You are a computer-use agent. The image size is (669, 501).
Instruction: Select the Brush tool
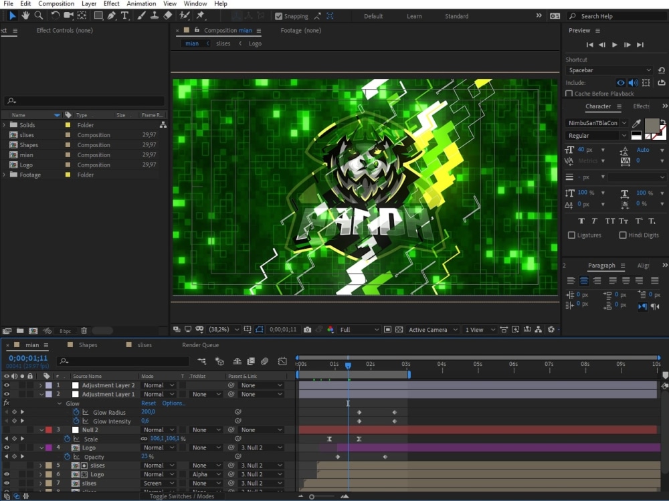(141, 16)
